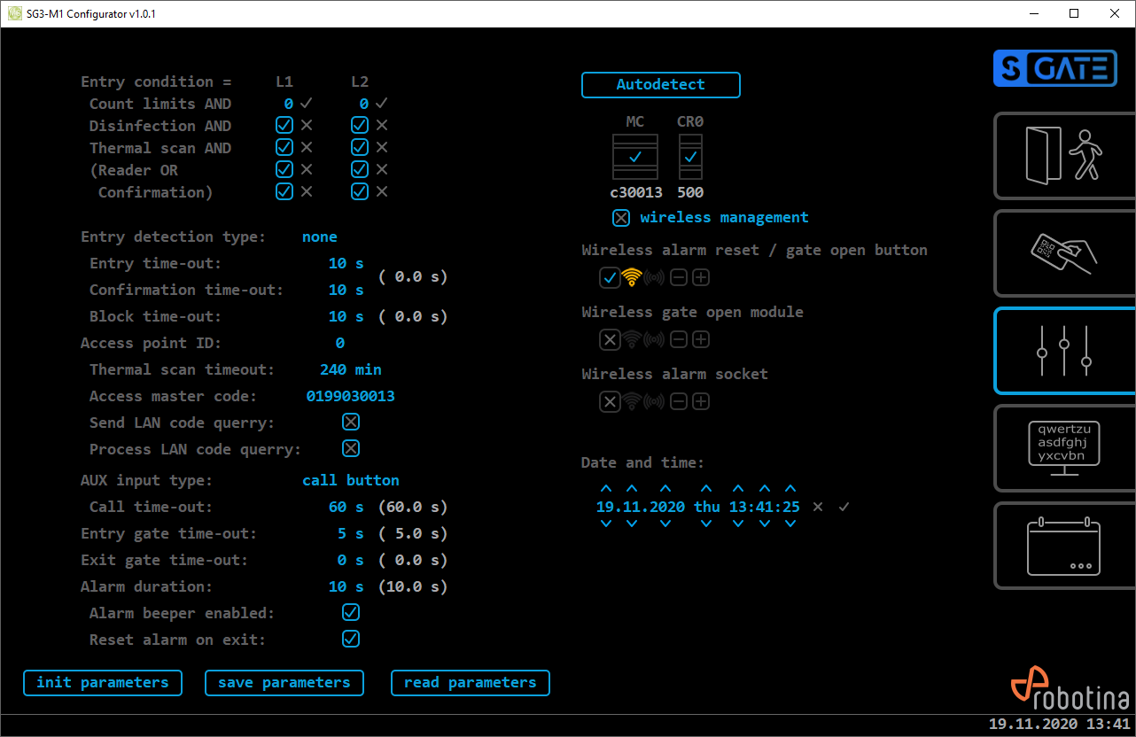
Task: Open the gate entry page with door icon
Action: 1063,156
